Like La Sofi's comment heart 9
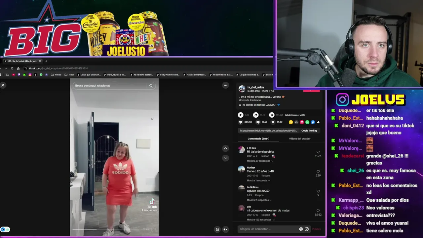Screen dimensions: 423x238 [318, 191]
